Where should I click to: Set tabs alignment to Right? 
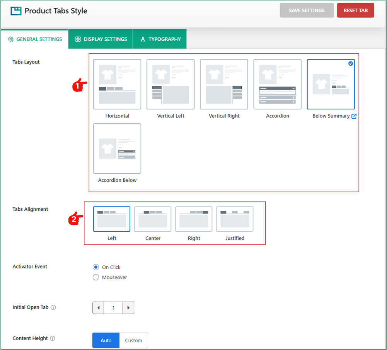click(194, 219)
